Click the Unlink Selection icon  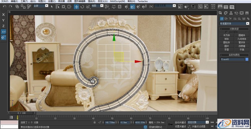point(23,7)
